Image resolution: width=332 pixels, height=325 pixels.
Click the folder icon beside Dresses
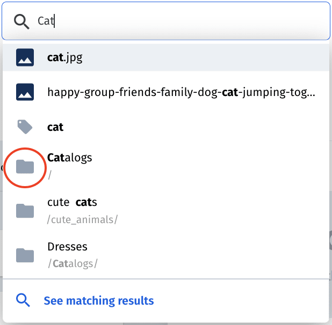(25, 255)
